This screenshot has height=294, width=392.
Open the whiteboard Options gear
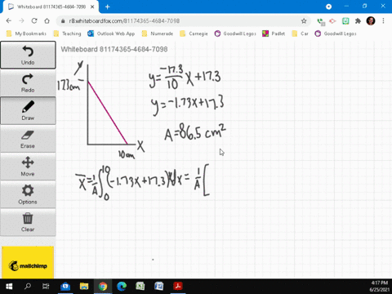[28, 194]
